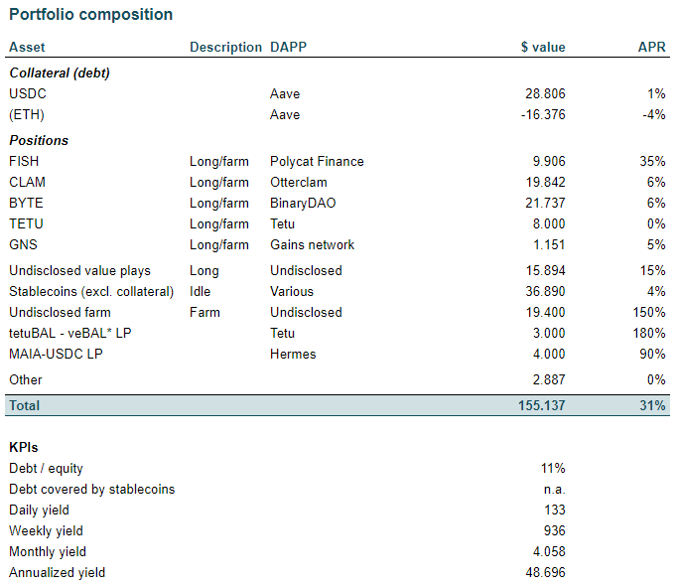Select the 36.890 stablecoins value

[545, 292]
